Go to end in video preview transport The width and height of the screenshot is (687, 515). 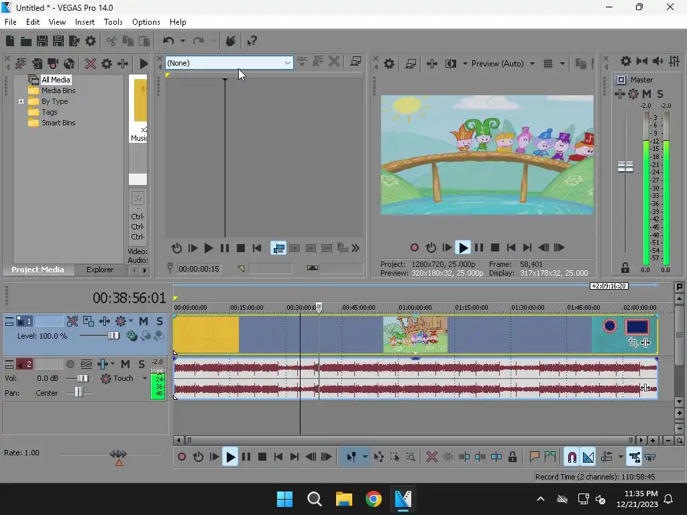coord(527,247)
